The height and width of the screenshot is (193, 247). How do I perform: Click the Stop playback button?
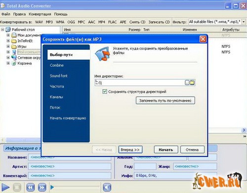17,187
